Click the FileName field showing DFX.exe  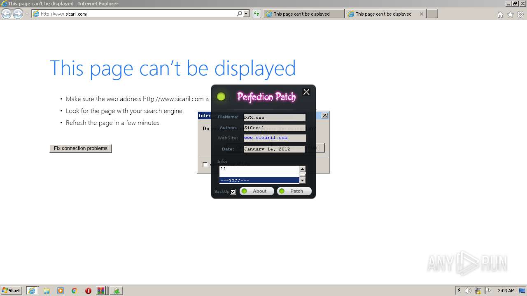click(275, 117)
